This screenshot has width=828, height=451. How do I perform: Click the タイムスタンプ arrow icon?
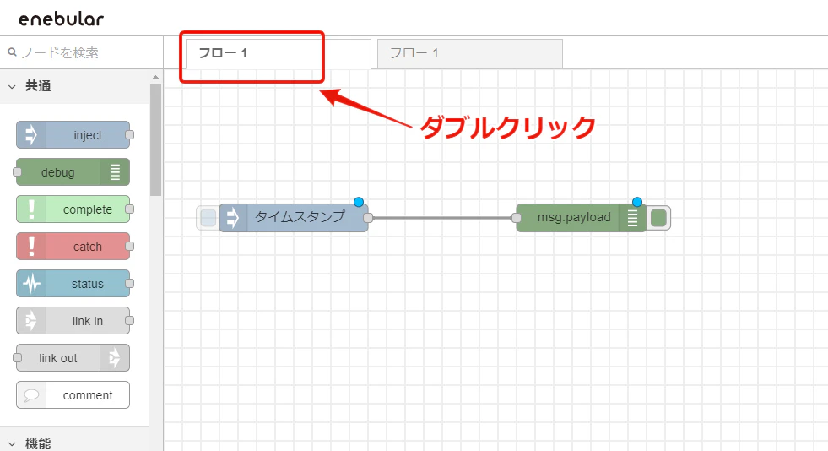click(x=233, y=218)
